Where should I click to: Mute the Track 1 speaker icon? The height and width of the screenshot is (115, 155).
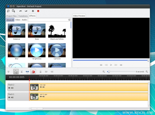[x=12, y=97]
